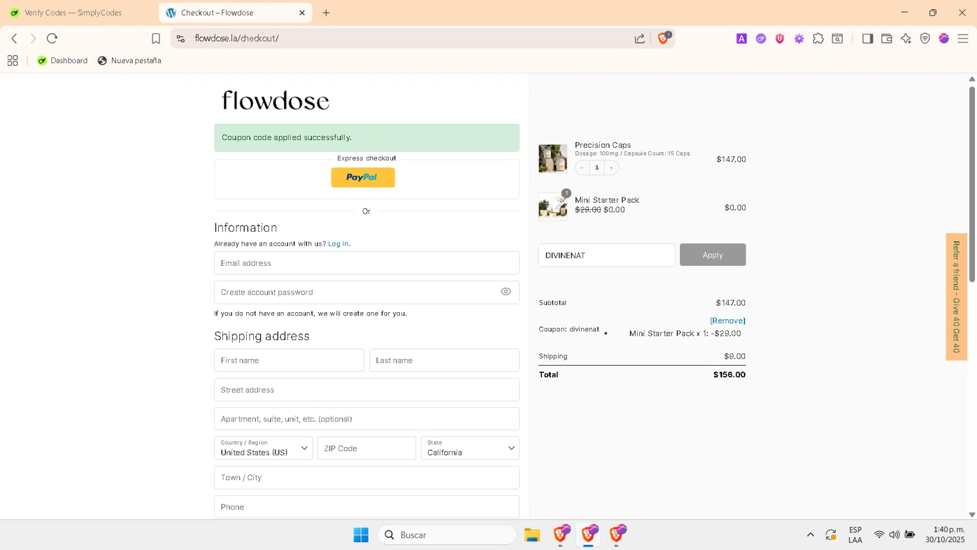Open the VPN shield icon in toolbar
Viewport: 977px width, 550px height.
pyautogui.click(x=925, y=38)
